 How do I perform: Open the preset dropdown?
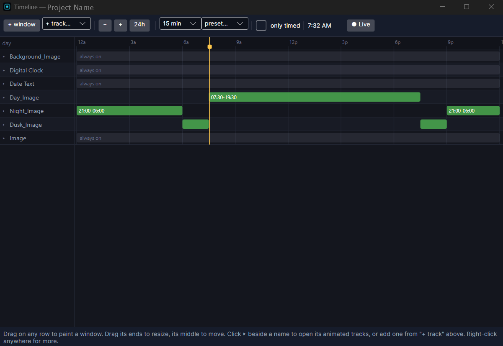click(225, 23)
